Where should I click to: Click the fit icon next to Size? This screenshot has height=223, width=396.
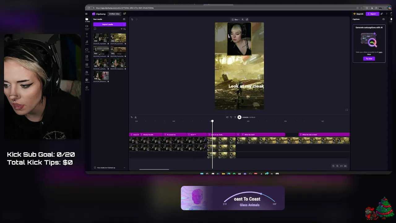pyautogui.click(x=243, y=20)
